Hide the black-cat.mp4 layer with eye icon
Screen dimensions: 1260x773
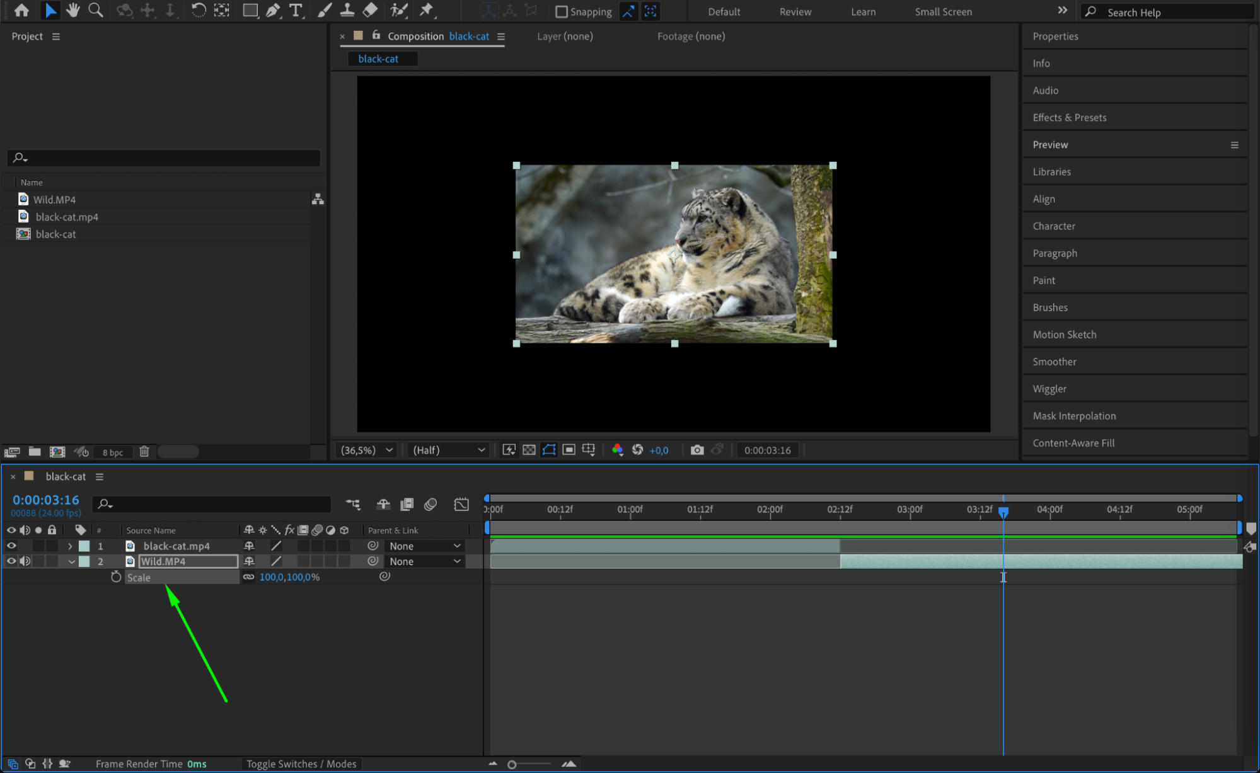[11, 546]
